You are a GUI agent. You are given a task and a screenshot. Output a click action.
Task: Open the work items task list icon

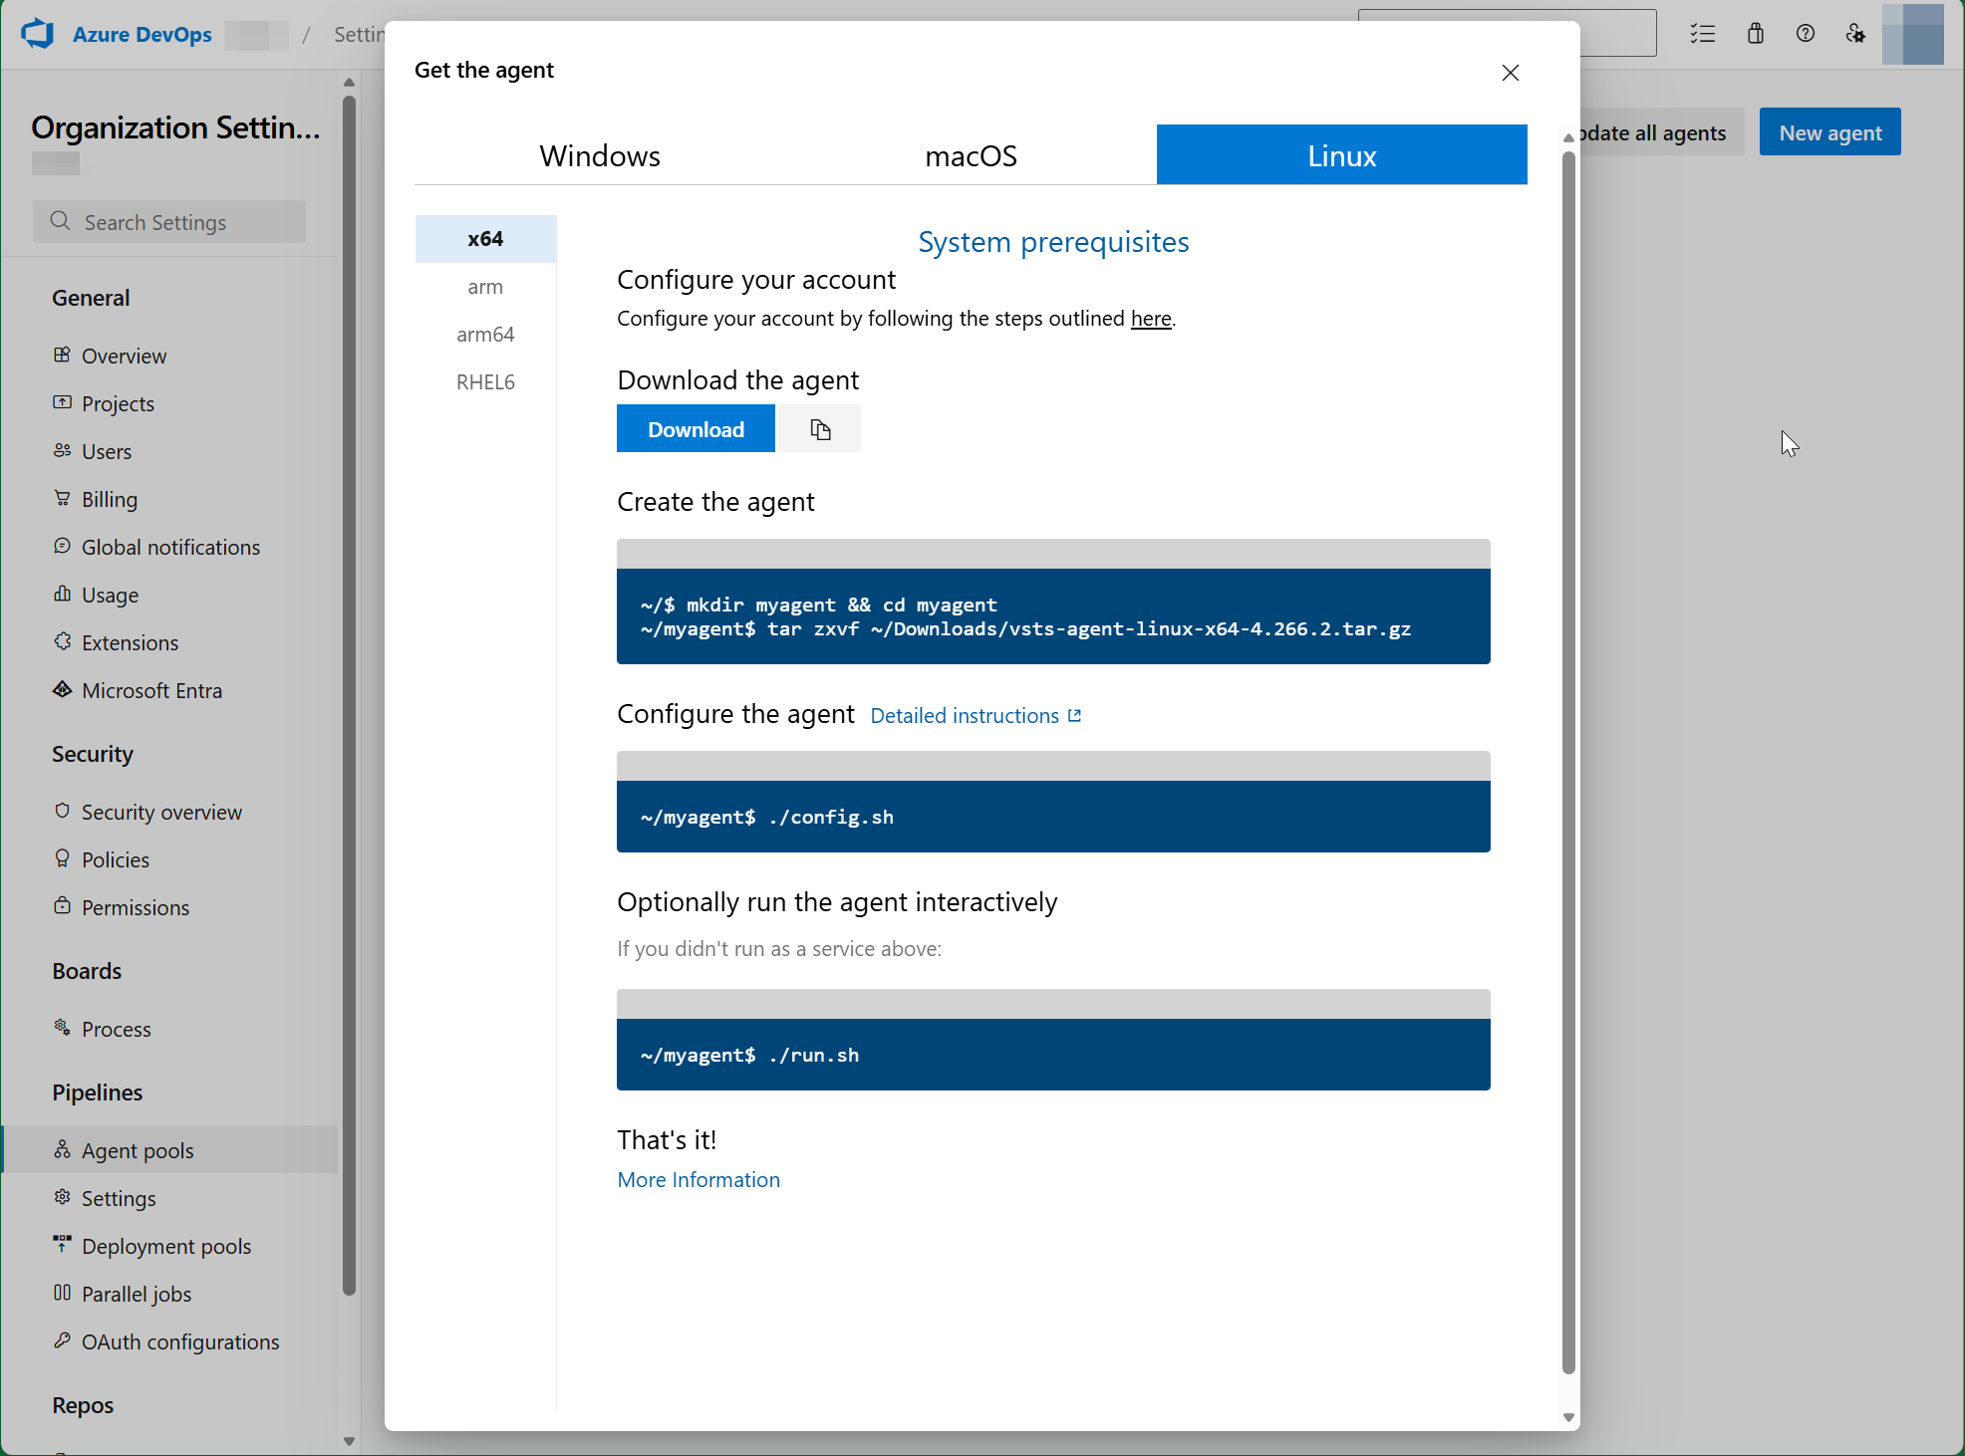pos(1703,34)
